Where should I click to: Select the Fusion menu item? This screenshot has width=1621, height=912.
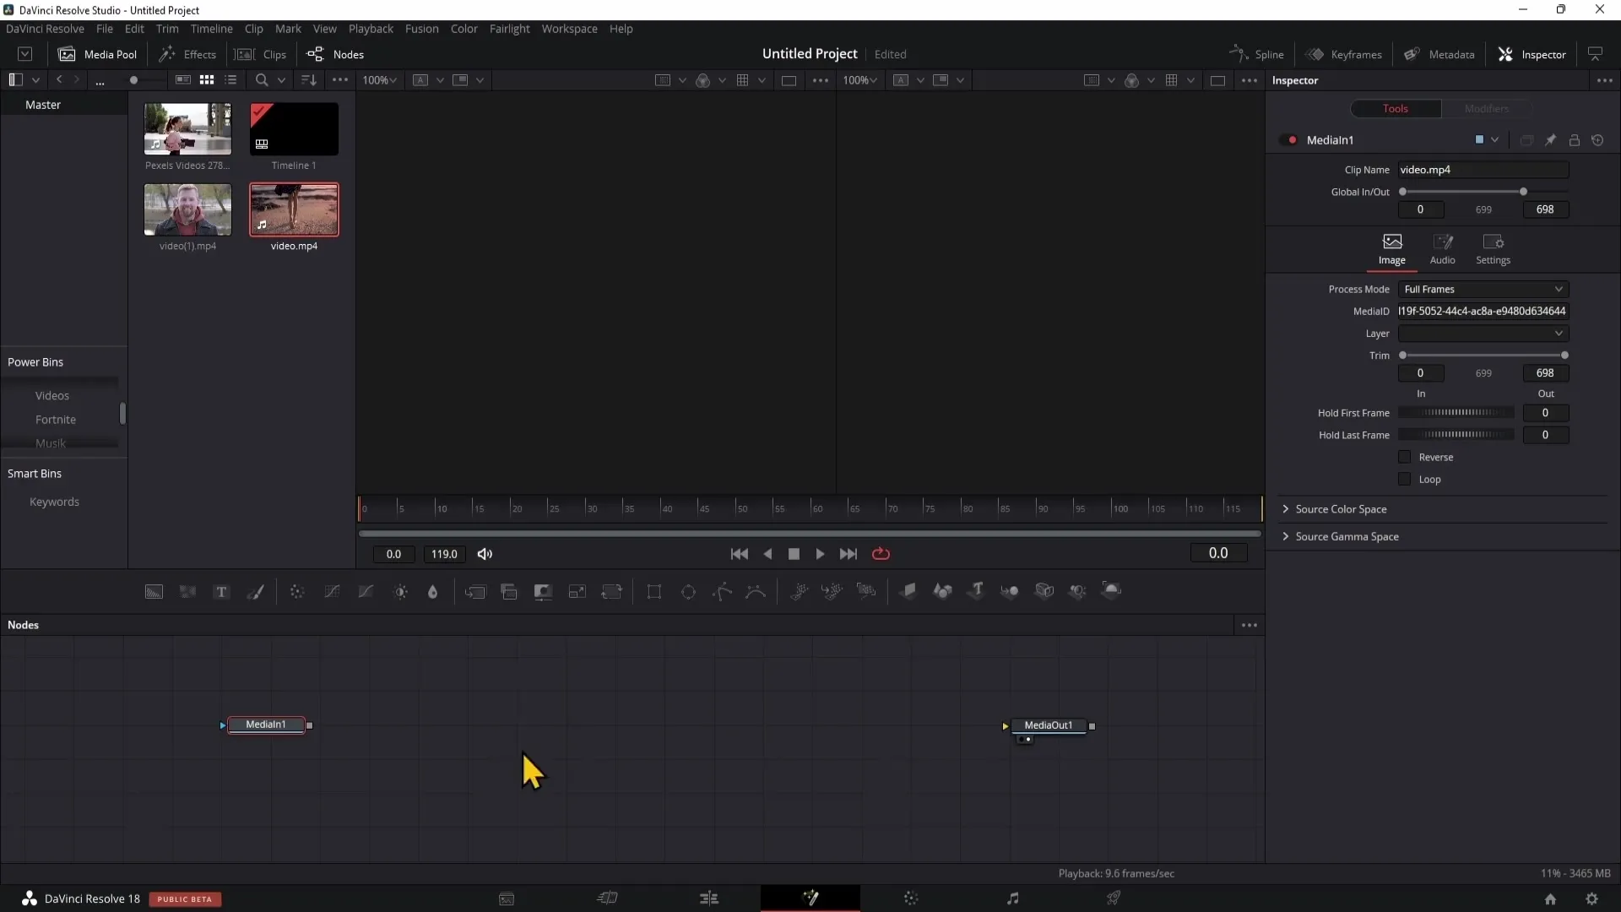pyautogui.click(x=422, y=28)
